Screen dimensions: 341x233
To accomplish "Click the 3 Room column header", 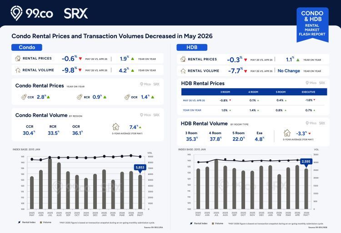I will coord(225,92).
